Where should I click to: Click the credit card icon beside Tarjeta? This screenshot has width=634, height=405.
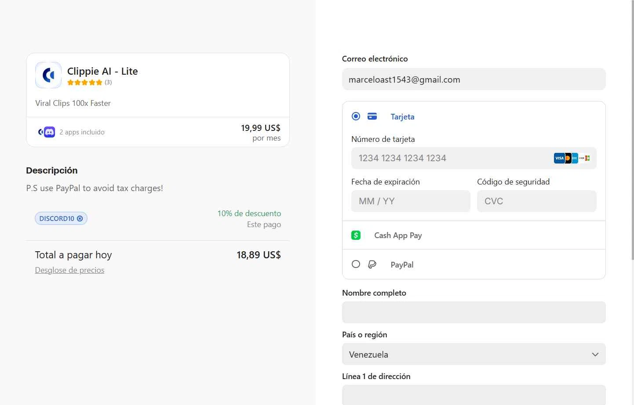(372, 116)
